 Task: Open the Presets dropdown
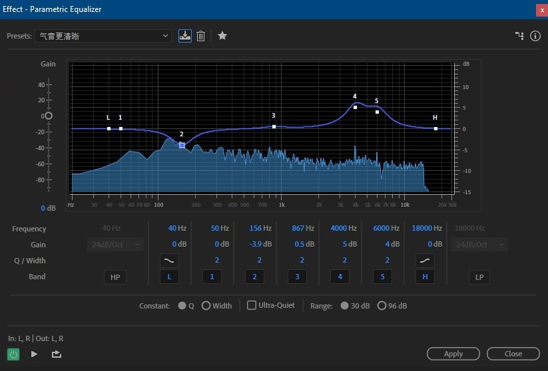[x=103, y=36]
